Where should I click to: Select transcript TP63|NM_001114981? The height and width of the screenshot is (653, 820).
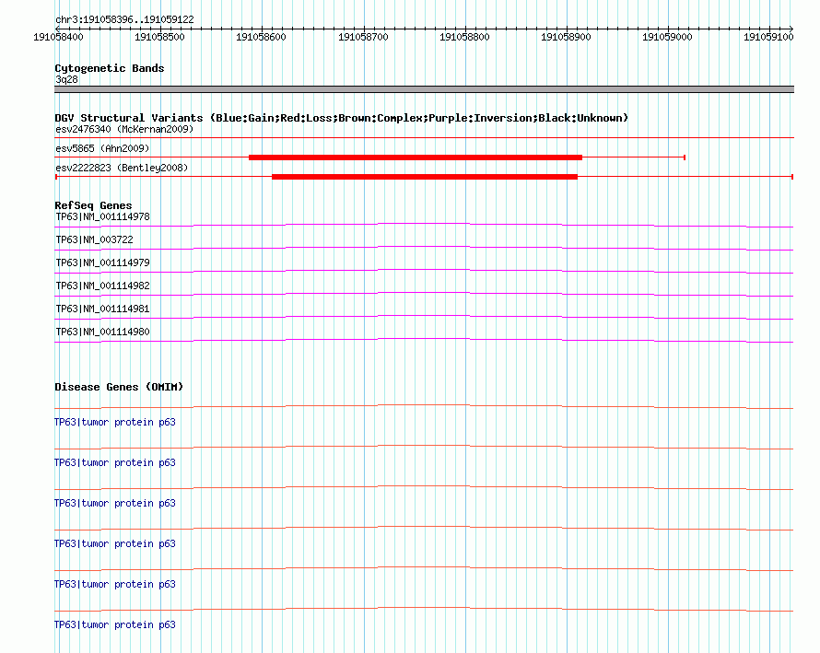[102, 309]
